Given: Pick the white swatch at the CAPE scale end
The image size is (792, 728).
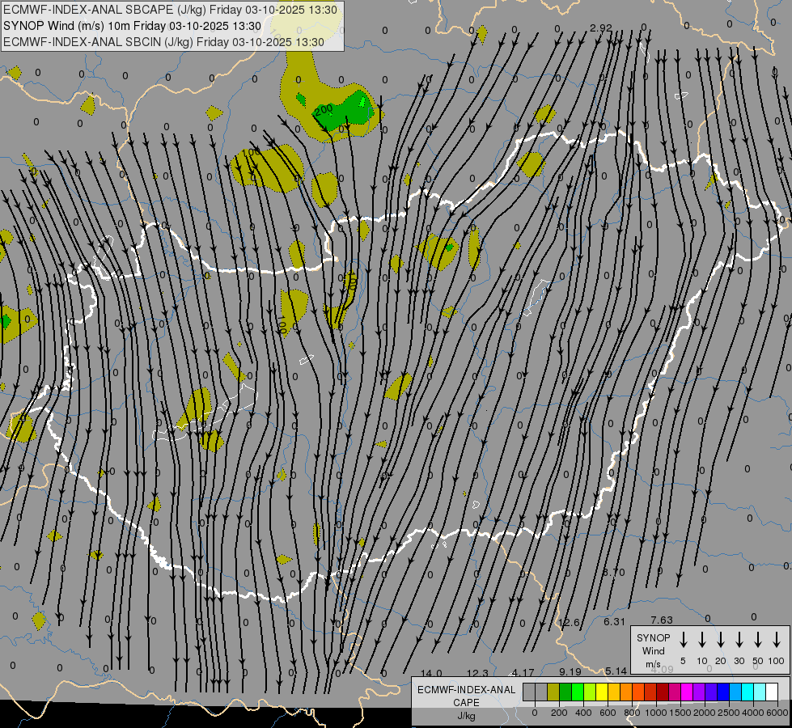Looking at the screenshot, I should tap(772, 692).
